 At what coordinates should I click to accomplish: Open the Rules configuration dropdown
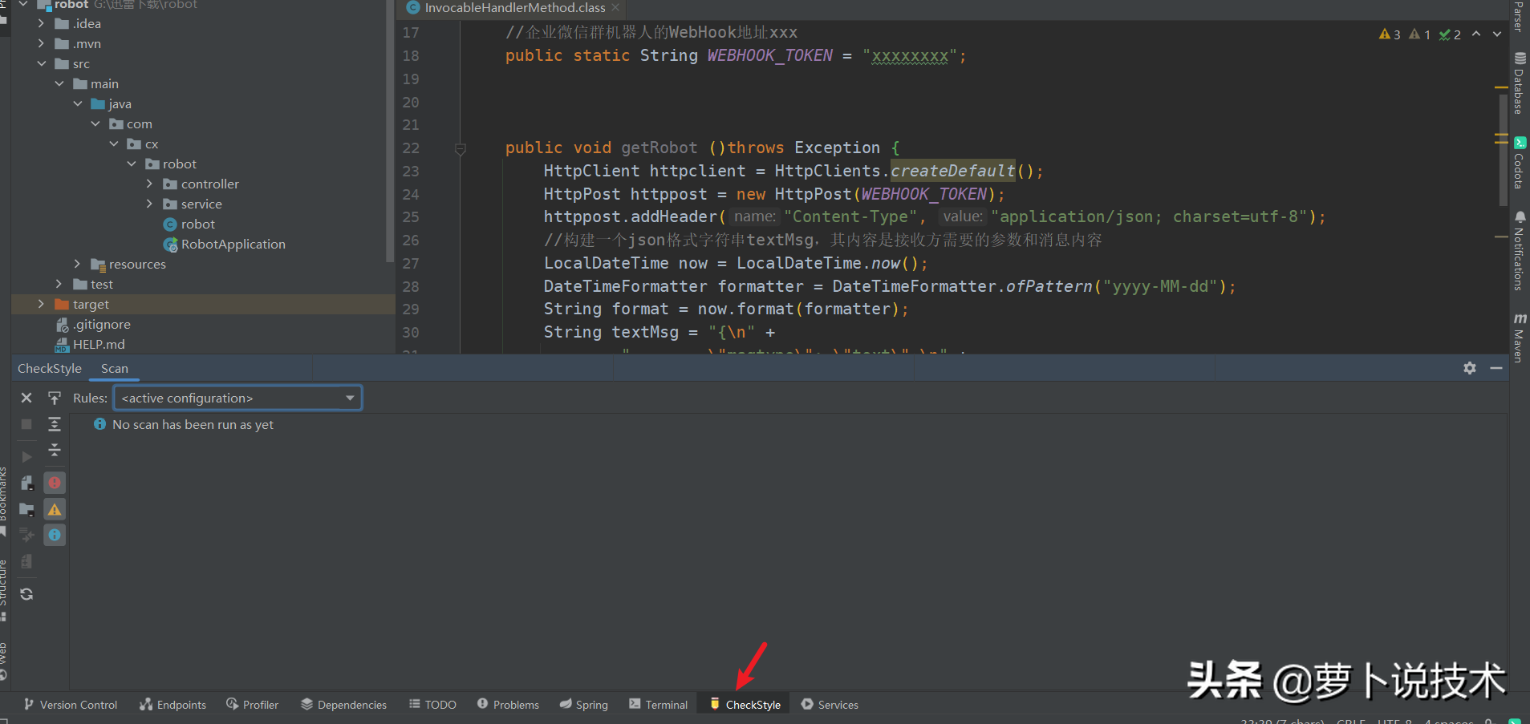[237, 398]
